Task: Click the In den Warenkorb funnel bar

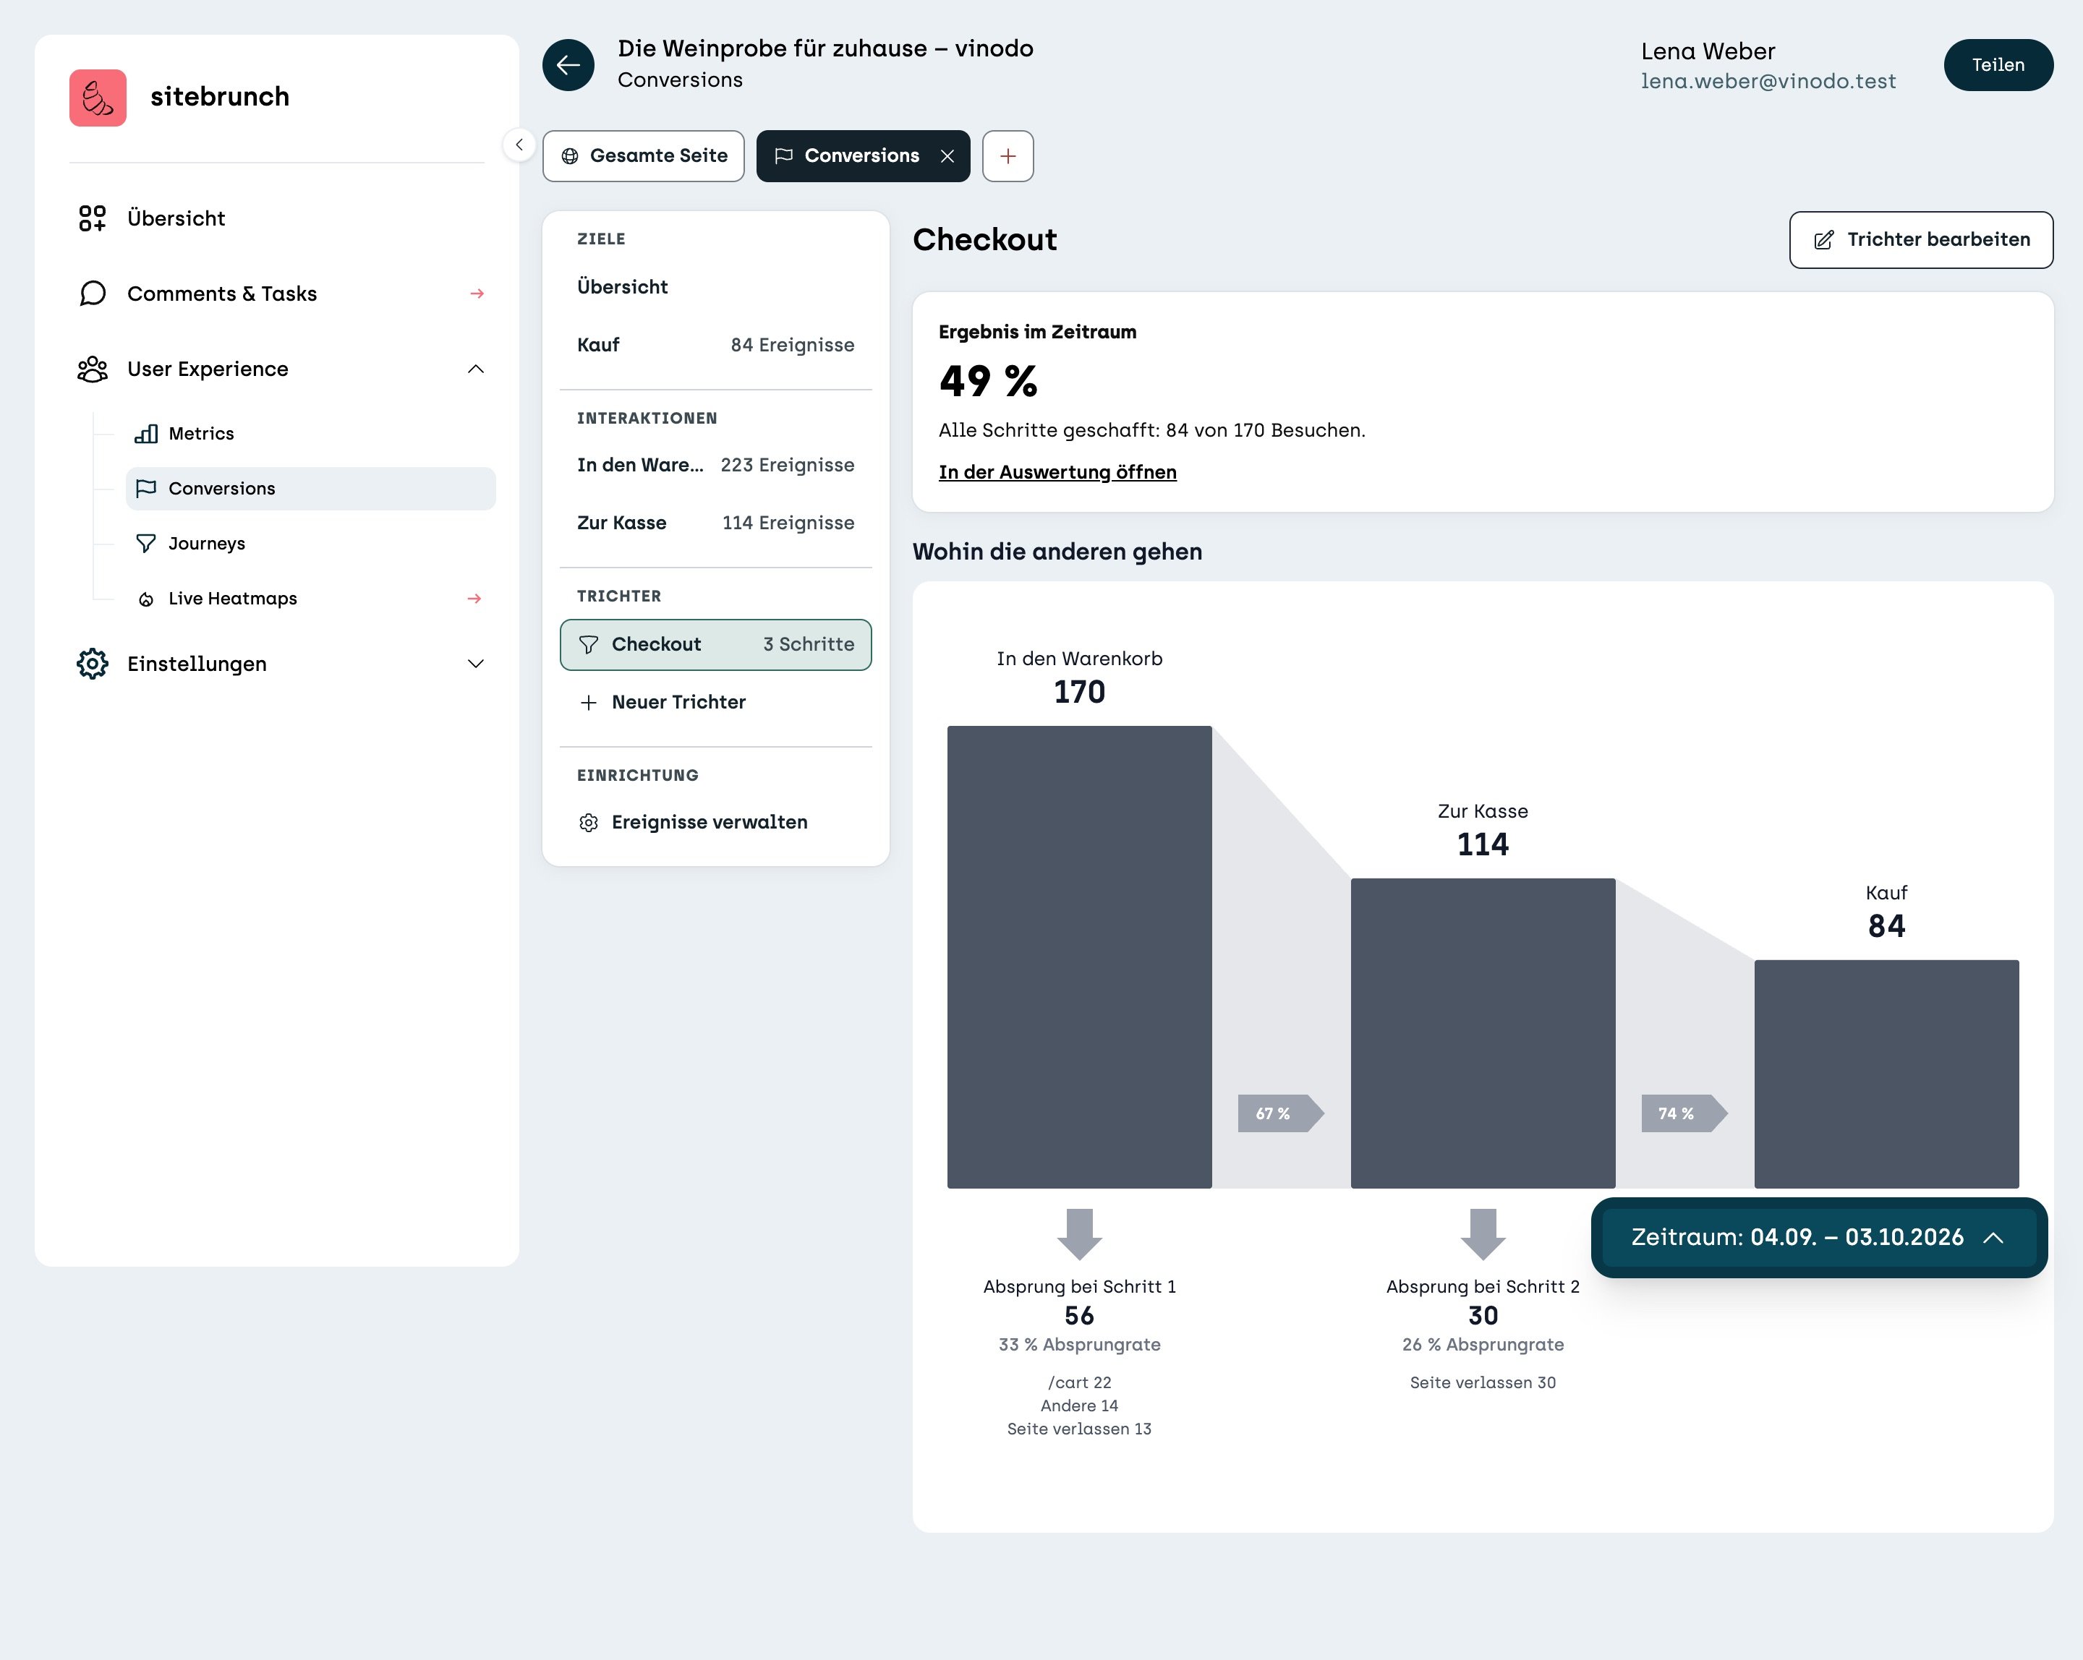Action: point(1079,957)
